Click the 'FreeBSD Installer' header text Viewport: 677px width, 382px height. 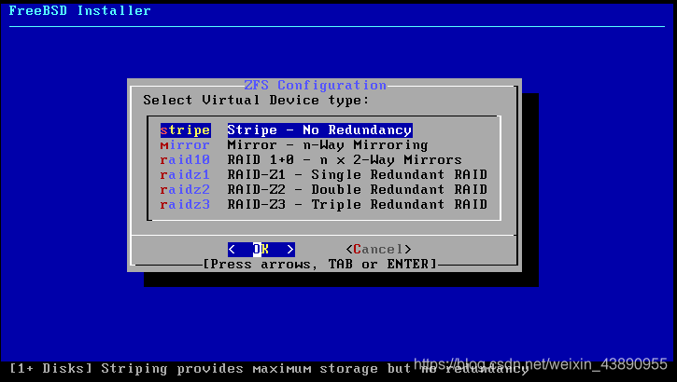(80, 11)
